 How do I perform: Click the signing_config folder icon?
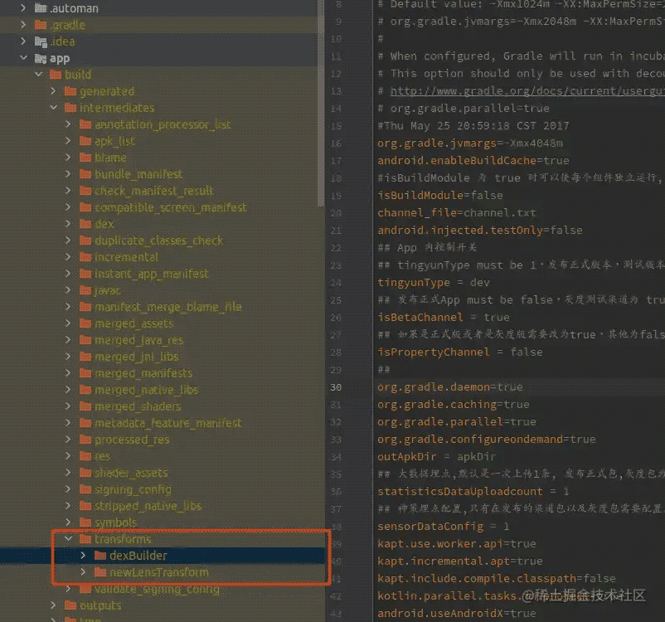(85, 489)
